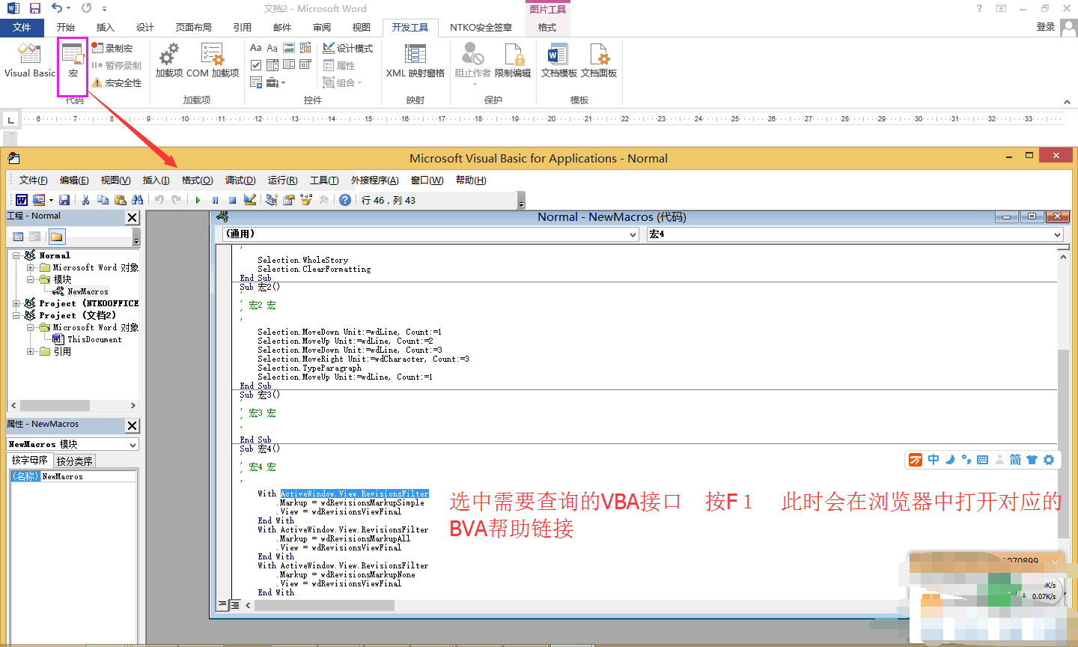Open the NewMacros 模块 properties dropdown
1078x647 pixels.
pyautogui.click(x=133, y=445)
